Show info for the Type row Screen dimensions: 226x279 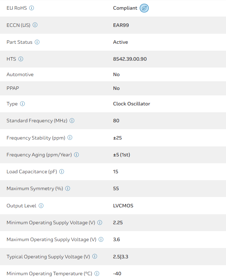(22, 104)
